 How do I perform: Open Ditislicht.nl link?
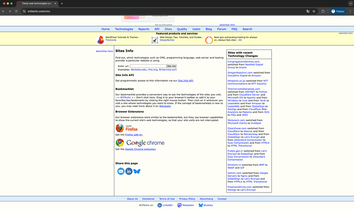click(x=234, y=165)
